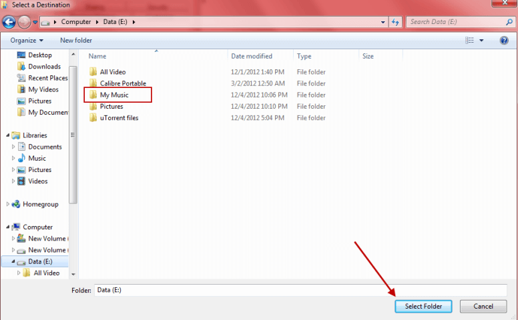Image resolution: width=518 pixels, height=320 pixels.
Task: Sort by the Date modified column header
Action: pos(252,56)
